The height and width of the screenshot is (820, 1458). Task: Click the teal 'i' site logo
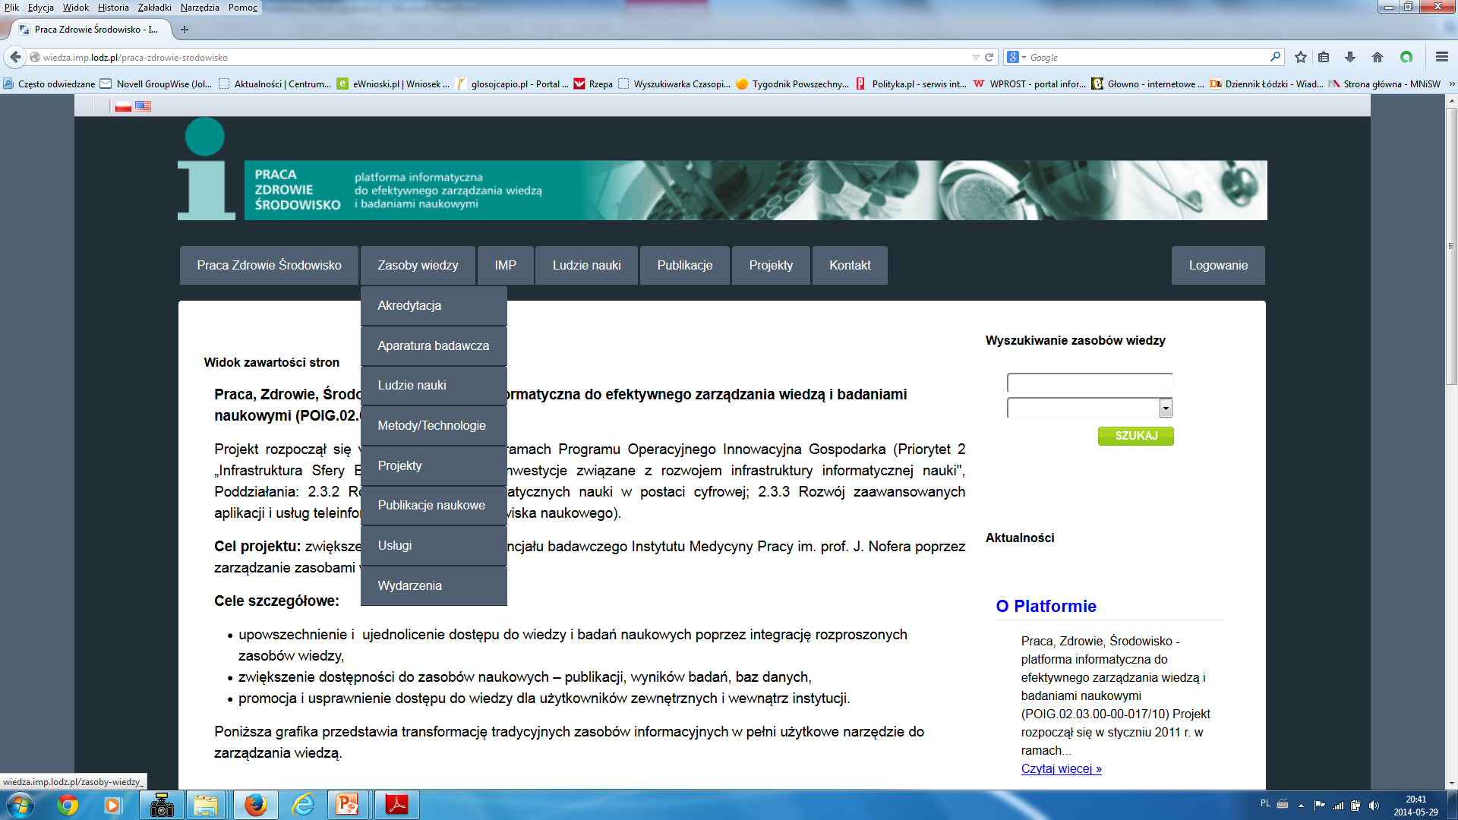pyautogui.click(x=206, y=169)
